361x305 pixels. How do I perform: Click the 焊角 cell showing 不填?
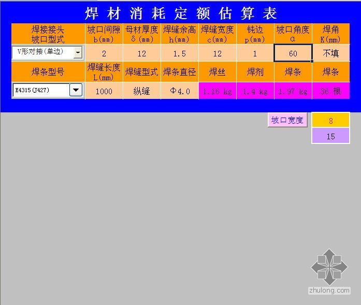pyautogui.click(x=331, y=53)
